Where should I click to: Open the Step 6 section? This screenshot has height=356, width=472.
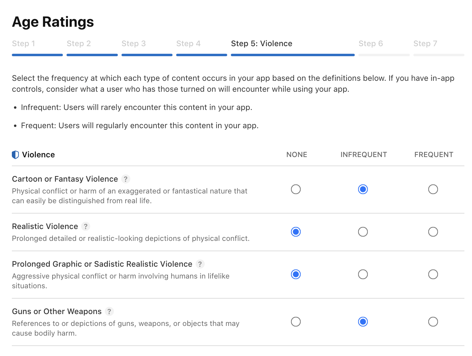click(x=371, y=43)
